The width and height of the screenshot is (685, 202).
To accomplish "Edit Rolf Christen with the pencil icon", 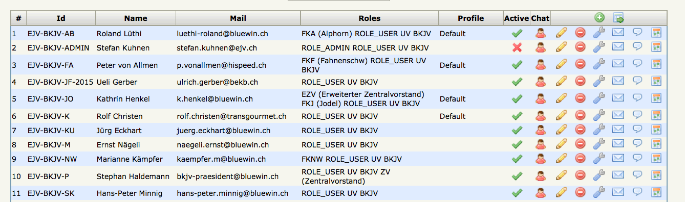I will (x=562, y=116).
